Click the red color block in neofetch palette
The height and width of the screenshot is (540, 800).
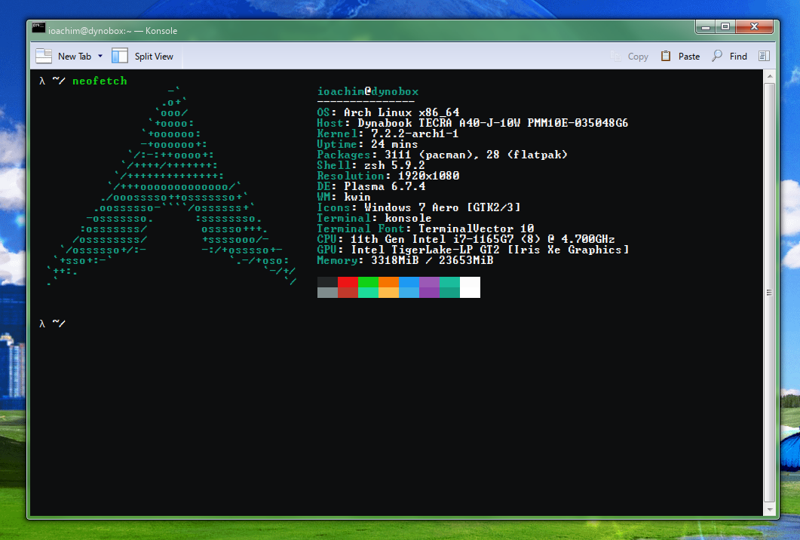[x=348, y=282]
